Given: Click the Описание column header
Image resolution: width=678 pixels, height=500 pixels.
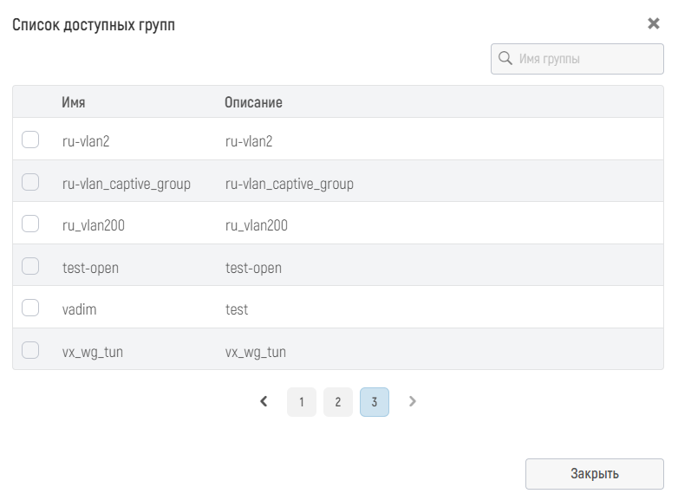Looking at the screenshot, I should pos(253,102).
